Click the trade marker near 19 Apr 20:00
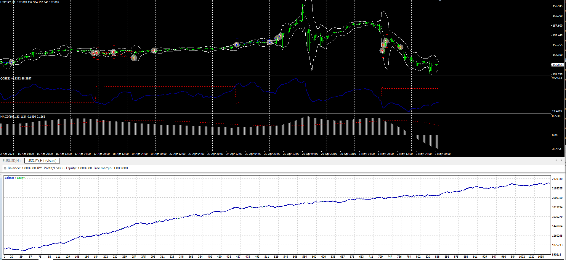The image size is (566, 260). 154,51
